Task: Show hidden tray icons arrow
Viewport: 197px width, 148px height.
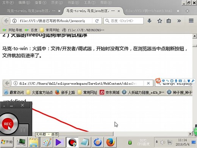Action: coord(156,142)
